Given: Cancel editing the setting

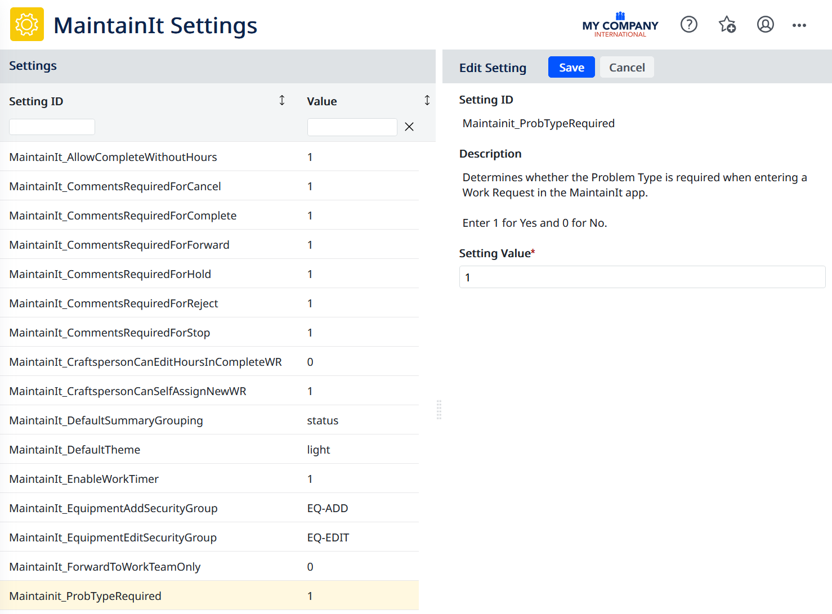Looking at the screenshot, I should click(x=627, y=68).
